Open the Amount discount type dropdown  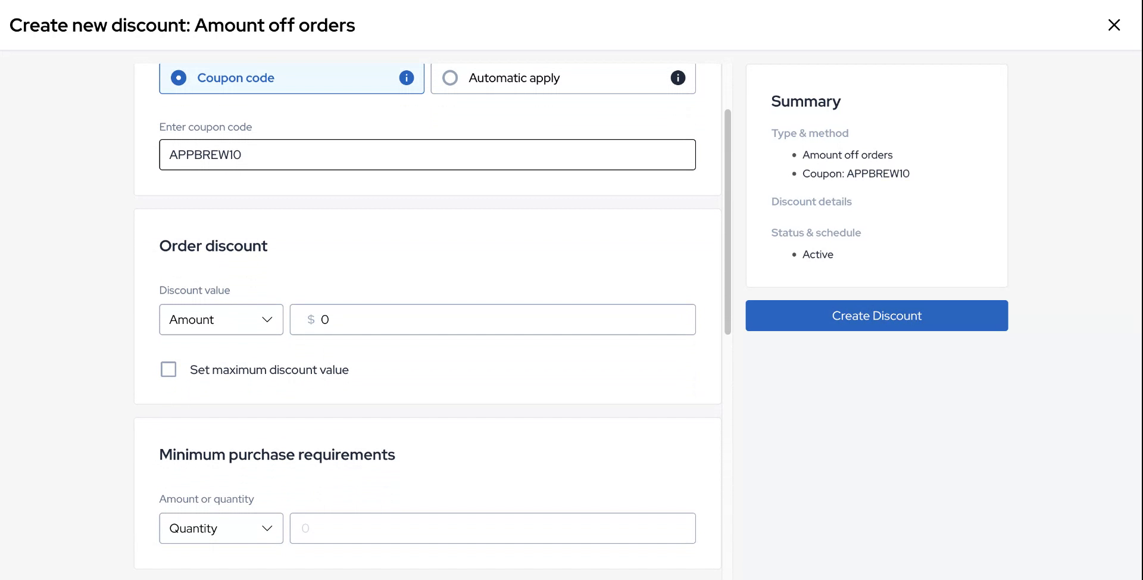[220, 319]
